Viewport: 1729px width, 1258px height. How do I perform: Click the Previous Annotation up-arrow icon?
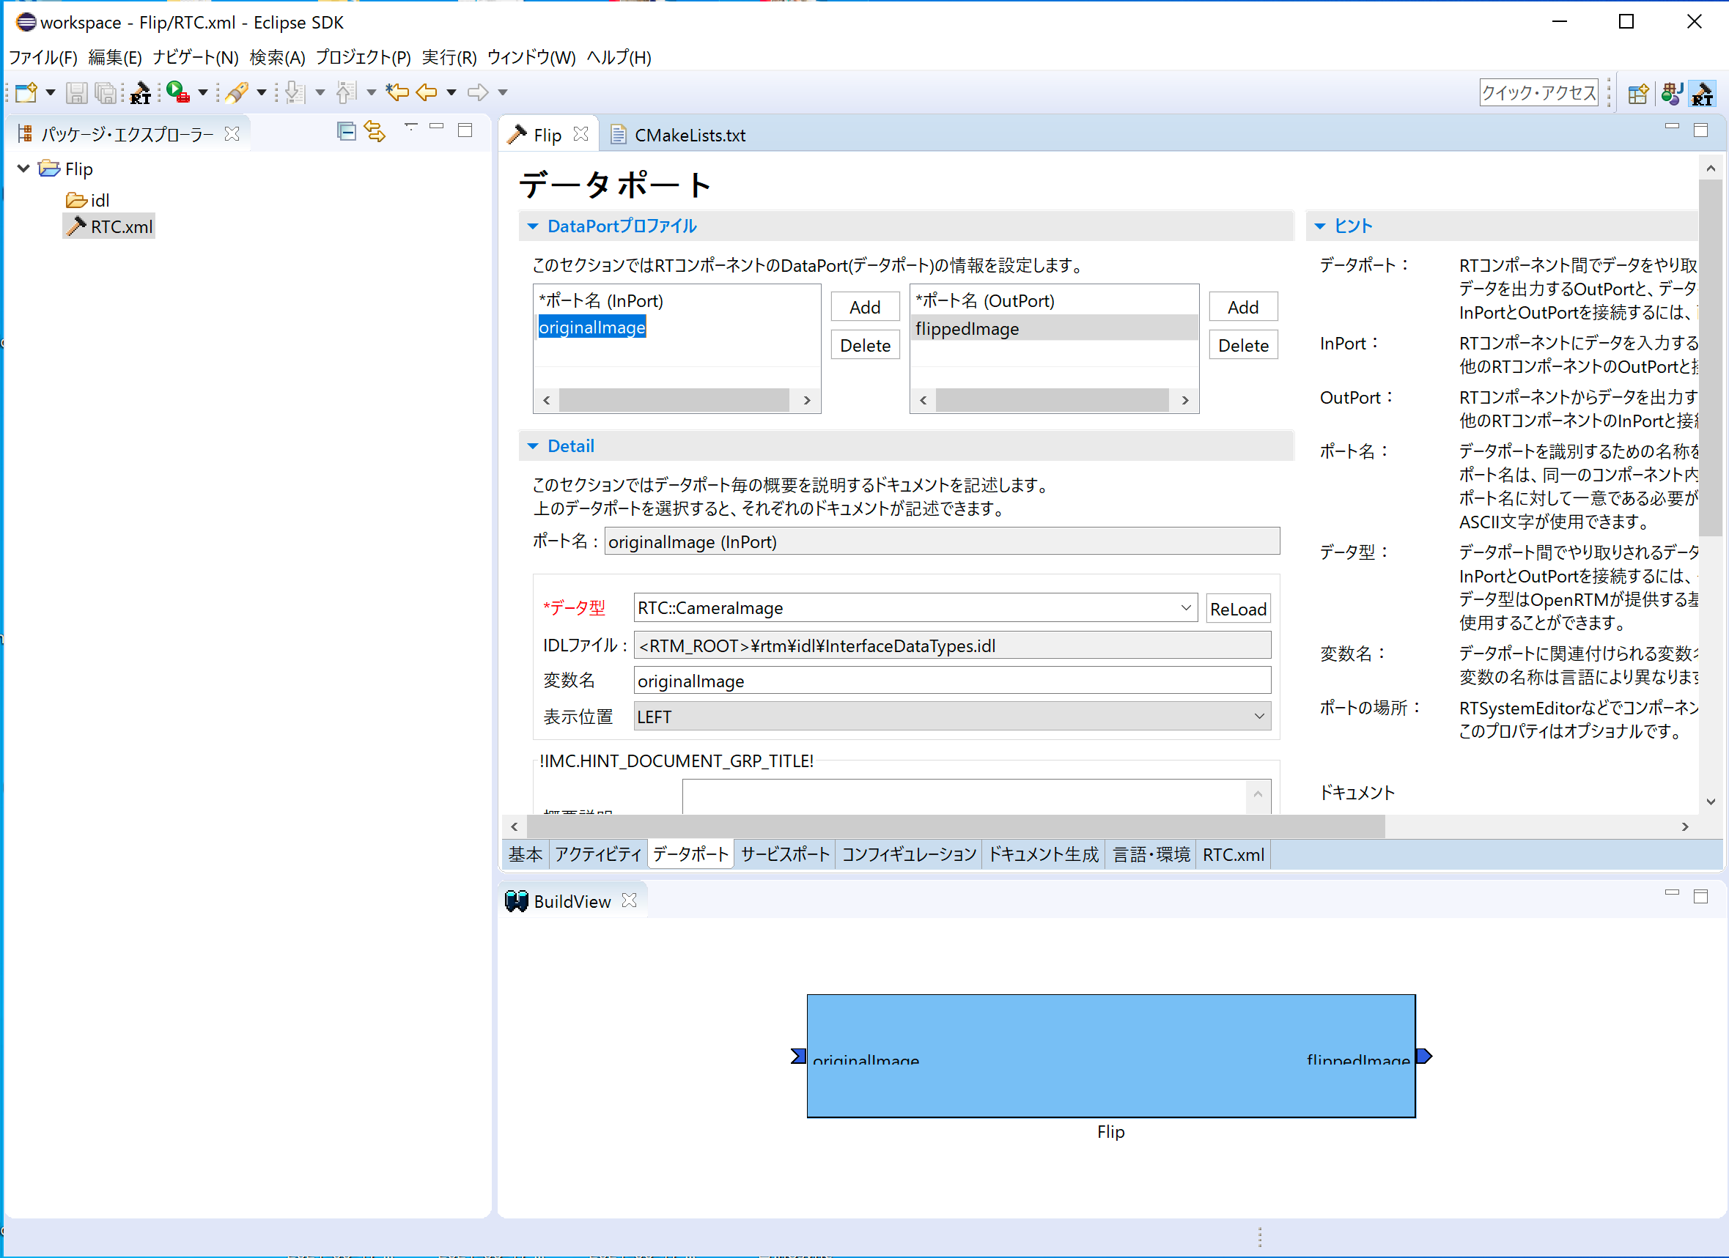pos(346,92)
